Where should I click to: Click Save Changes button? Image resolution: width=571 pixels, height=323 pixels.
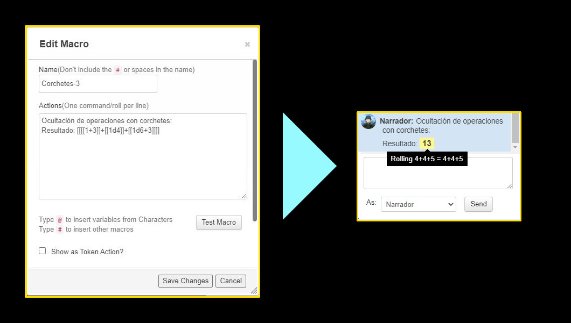click(185, 281)
